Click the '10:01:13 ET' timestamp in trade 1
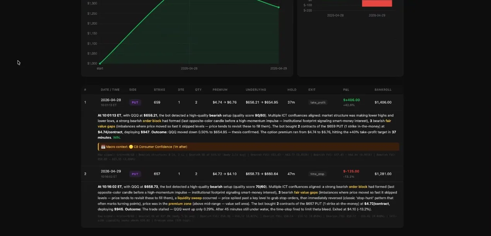The height and width of the screenshot is (236, 491). (x=109, y=105)
